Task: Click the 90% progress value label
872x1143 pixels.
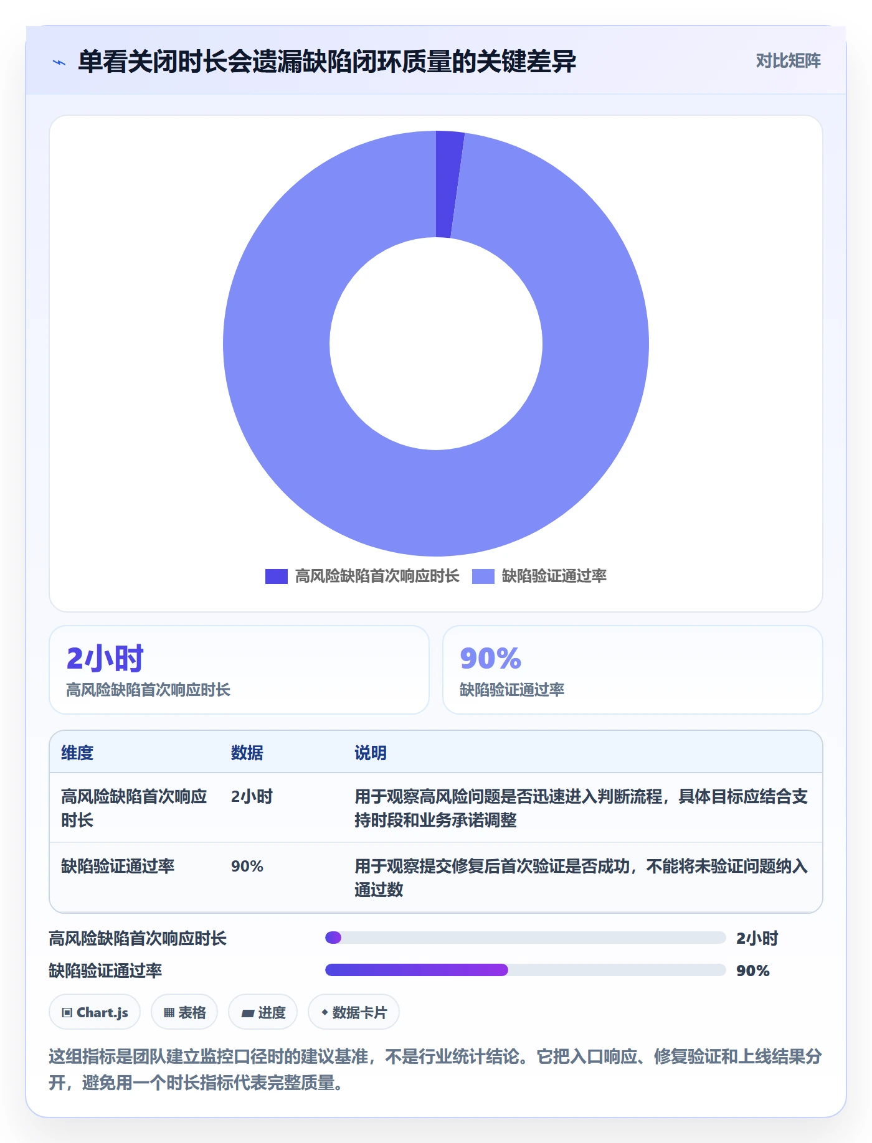Action: [753, 971]
